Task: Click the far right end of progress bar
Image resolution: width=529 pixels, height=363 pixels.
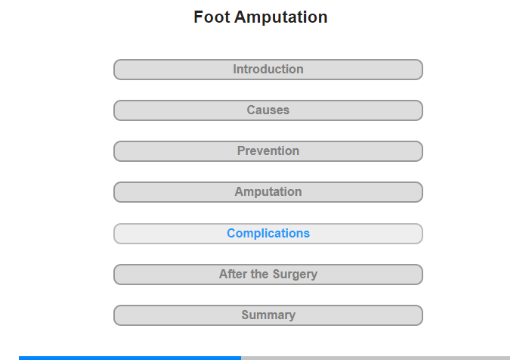Action: (509, 358)
